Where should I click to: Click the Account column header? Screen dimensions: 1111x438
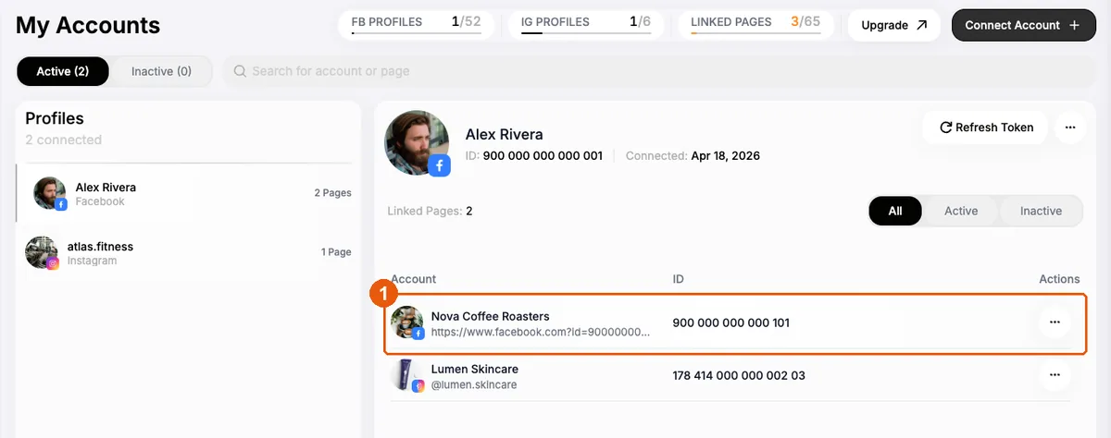click(413, 279)
